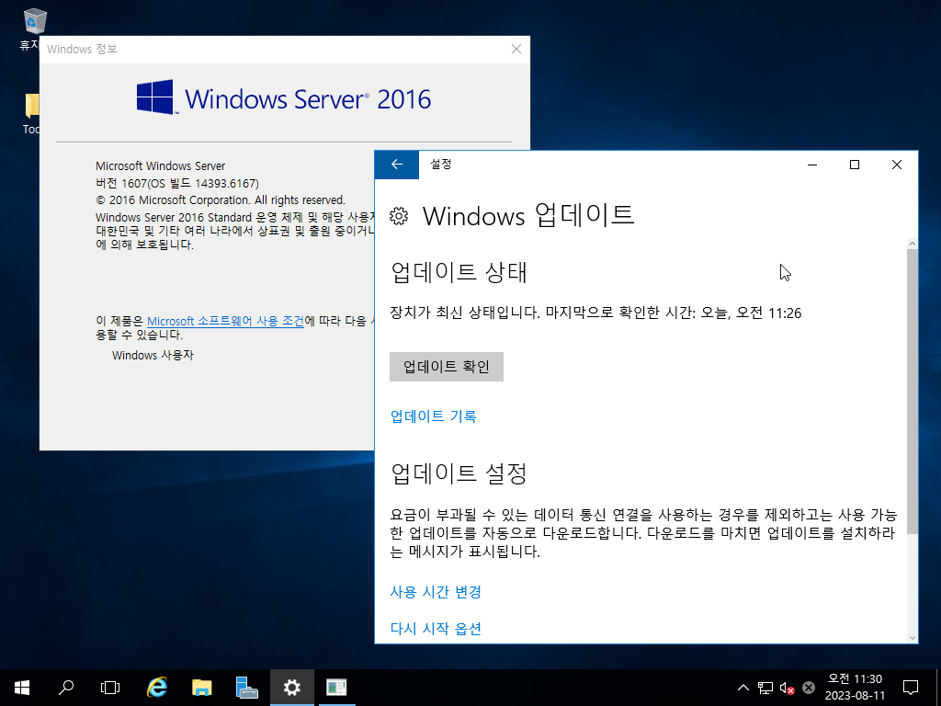This screenshot has height=706, width=941.
Task: Open File Explorer from the taskbar
Action: pos(201,688)
